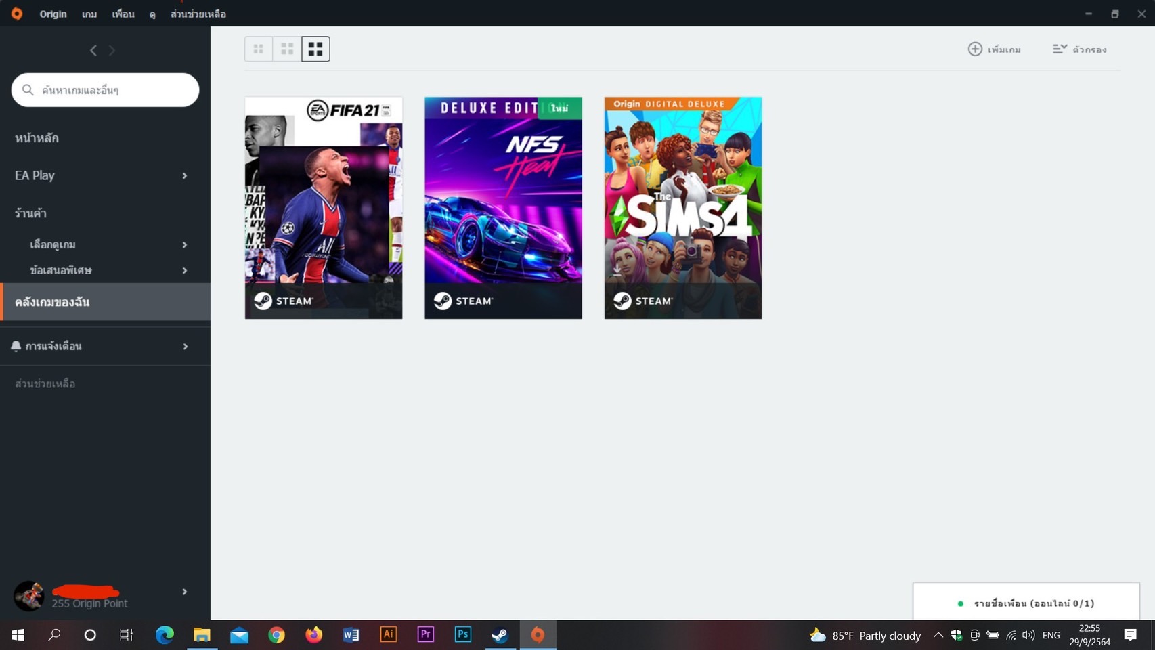Screen dimensions: 1155x650
Task: Open the เพื่อน menu
Action: click(x=123, y=14)
